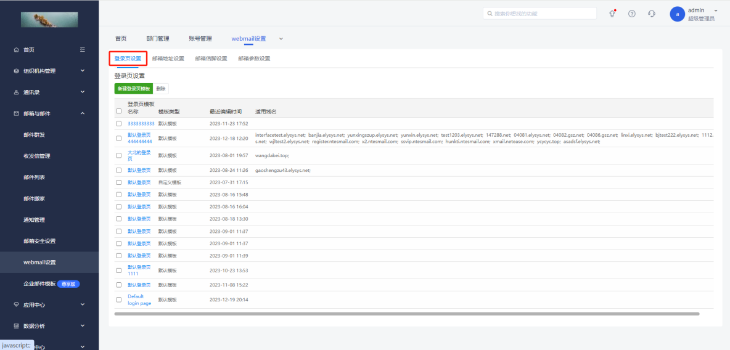Check the box for 默认登录页1111 row
This screenshot has height=350, width=730.
119,271
